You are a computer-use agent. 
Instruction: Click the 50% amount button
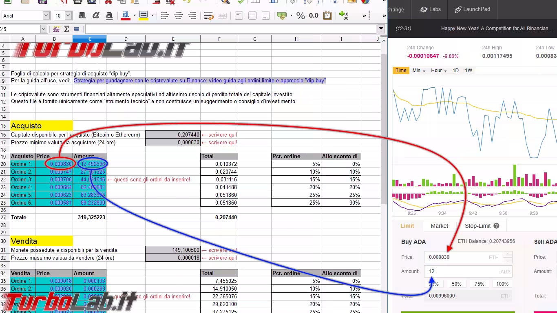click(456, 284)
